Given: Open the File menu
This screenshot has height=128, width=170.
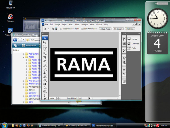Looking at the screenshot, I should coord(47,24).
